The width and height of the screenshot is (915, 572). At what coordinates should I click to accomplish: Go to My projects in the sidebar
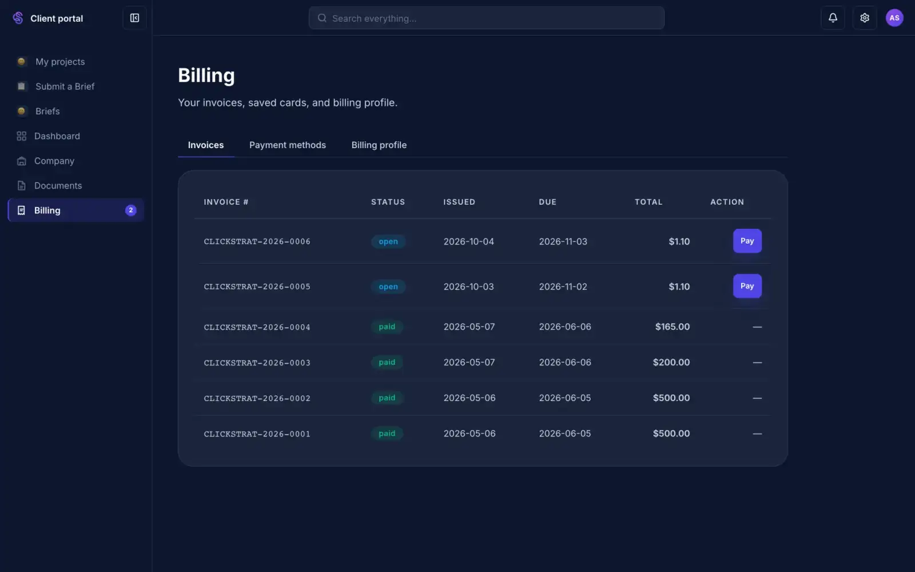coord(75,62)
